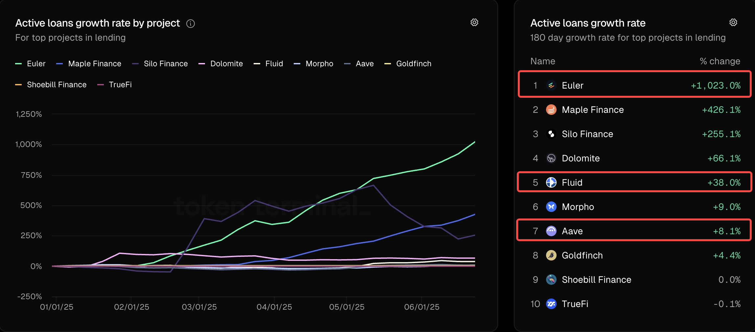
Task: Open the info tooltip beside chart title
Action: coord(191,23)
